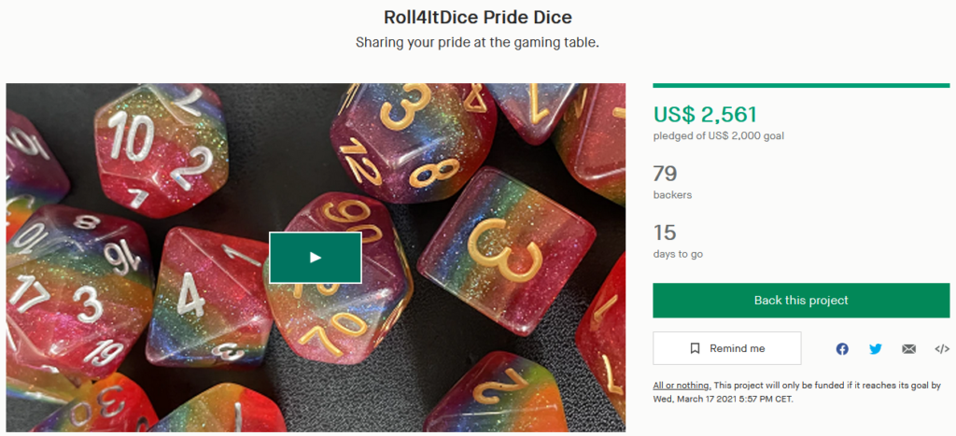Click the 15 days to go counter

pyautogui.click(x=665, y=233)
